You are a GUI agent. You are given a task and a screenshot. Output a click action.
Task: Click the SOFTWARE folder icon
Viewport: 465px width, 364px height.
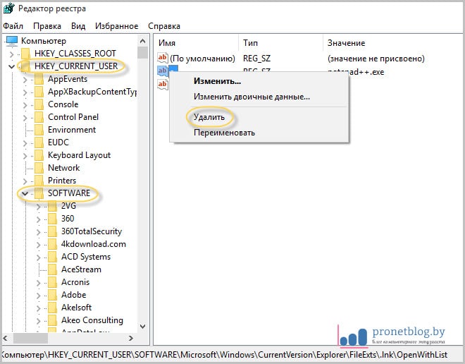tap(39, 193)
